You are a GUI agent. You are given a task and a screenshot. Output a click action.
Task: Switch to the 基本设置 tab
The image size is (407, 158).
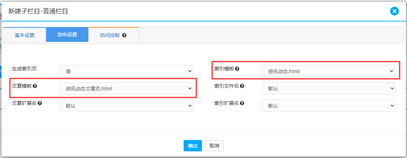click(x=25, y=36)
